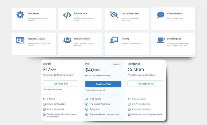This screenshot has height=125, width=207.
Task: Open the Software Issue card title
Action: [81, 13]
